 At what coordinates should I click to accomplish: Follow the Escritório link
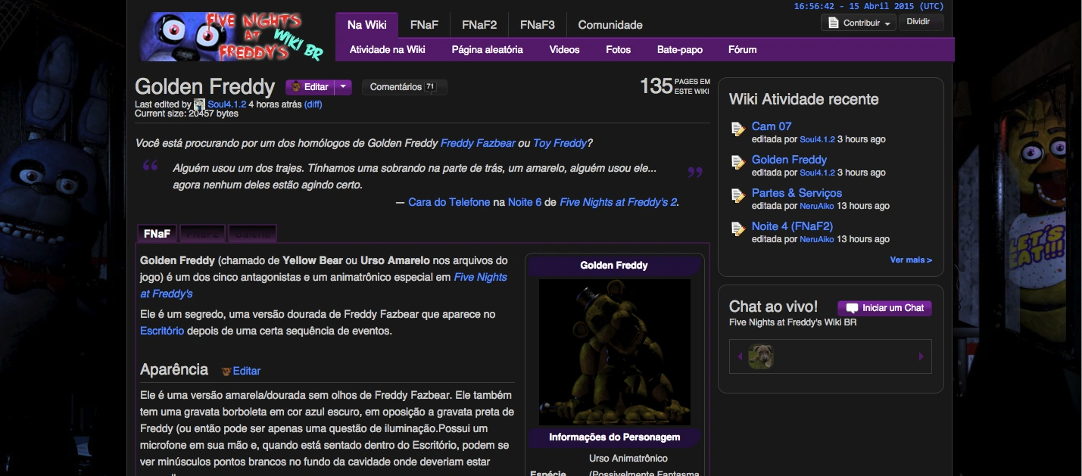(x=163, y=331)
